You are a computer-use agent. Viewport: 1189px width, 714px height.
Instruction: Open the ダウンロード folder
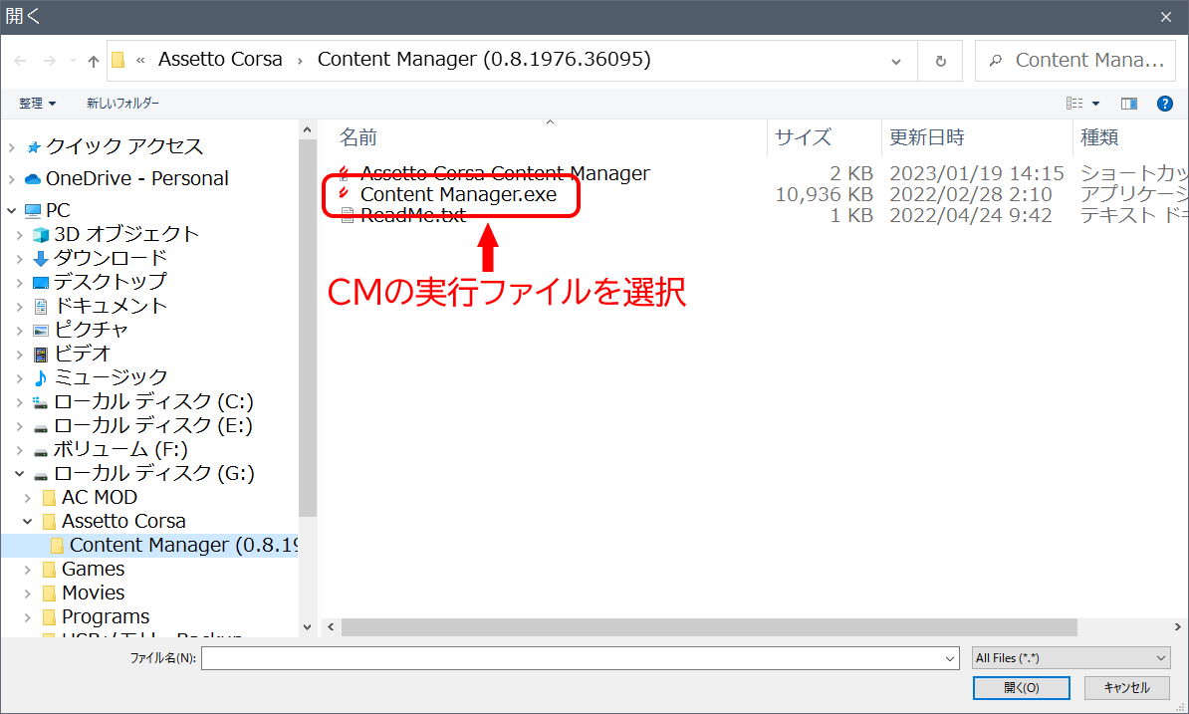click(111, 258)
